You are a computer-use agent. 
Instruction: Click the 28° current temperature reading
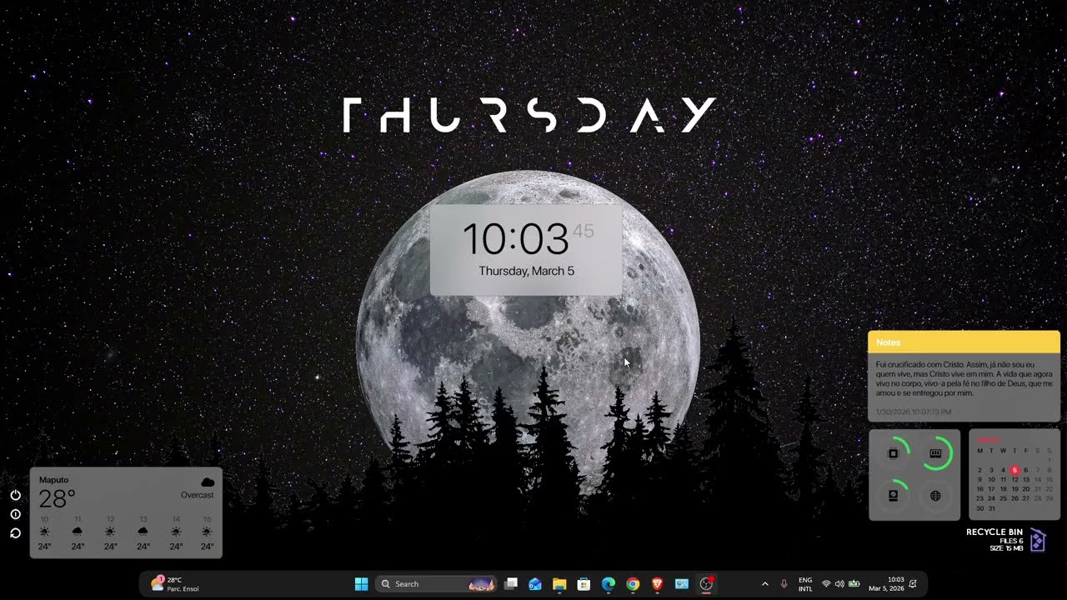[x=57, y=499]
